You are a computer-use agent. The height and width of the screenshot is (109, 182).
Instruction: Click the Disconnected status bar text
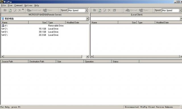pyautogui.click(x=149, y=107)
